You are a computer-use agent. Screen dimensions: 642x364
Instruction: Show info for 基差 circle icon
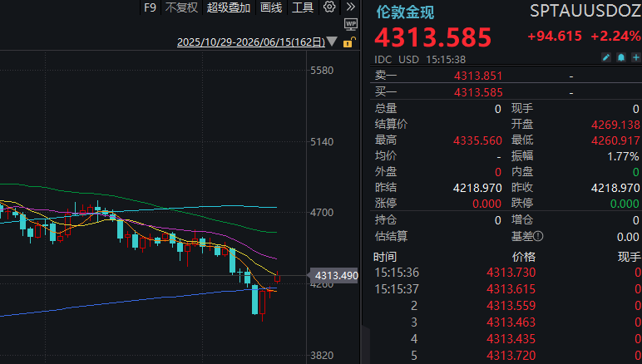point(538,236)
